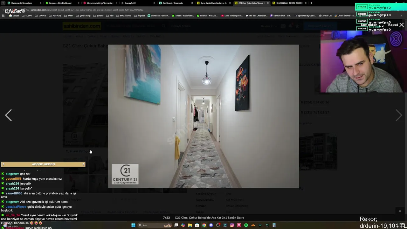Open the Telif bookmarks folder

tap(110, 16)
